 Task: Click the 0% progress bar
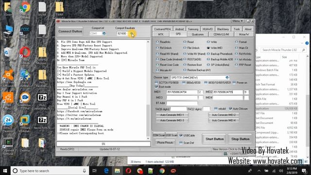104,144
